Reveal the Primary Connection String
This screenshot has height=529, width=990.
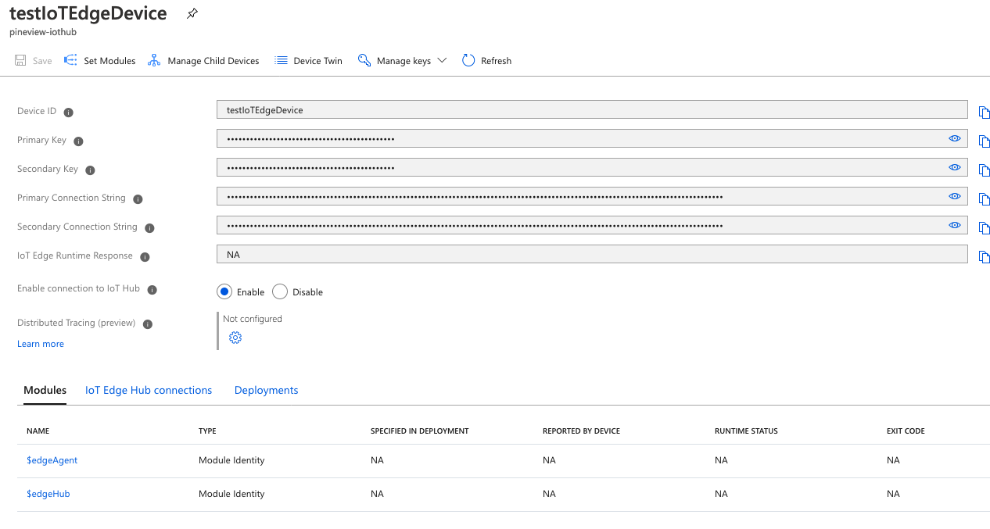point(954,196)
